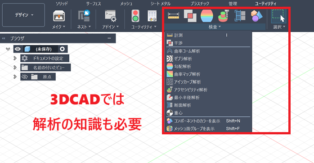314x163 pixels.
Task: Minimize the ブラウザ panel with dash button
Action: (109, 38)
